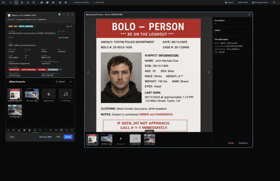This screenshot has width=280, height=181.
Task: Select the BOLO - Person.pdf attachment thumbnail
Action: (15, 95)
